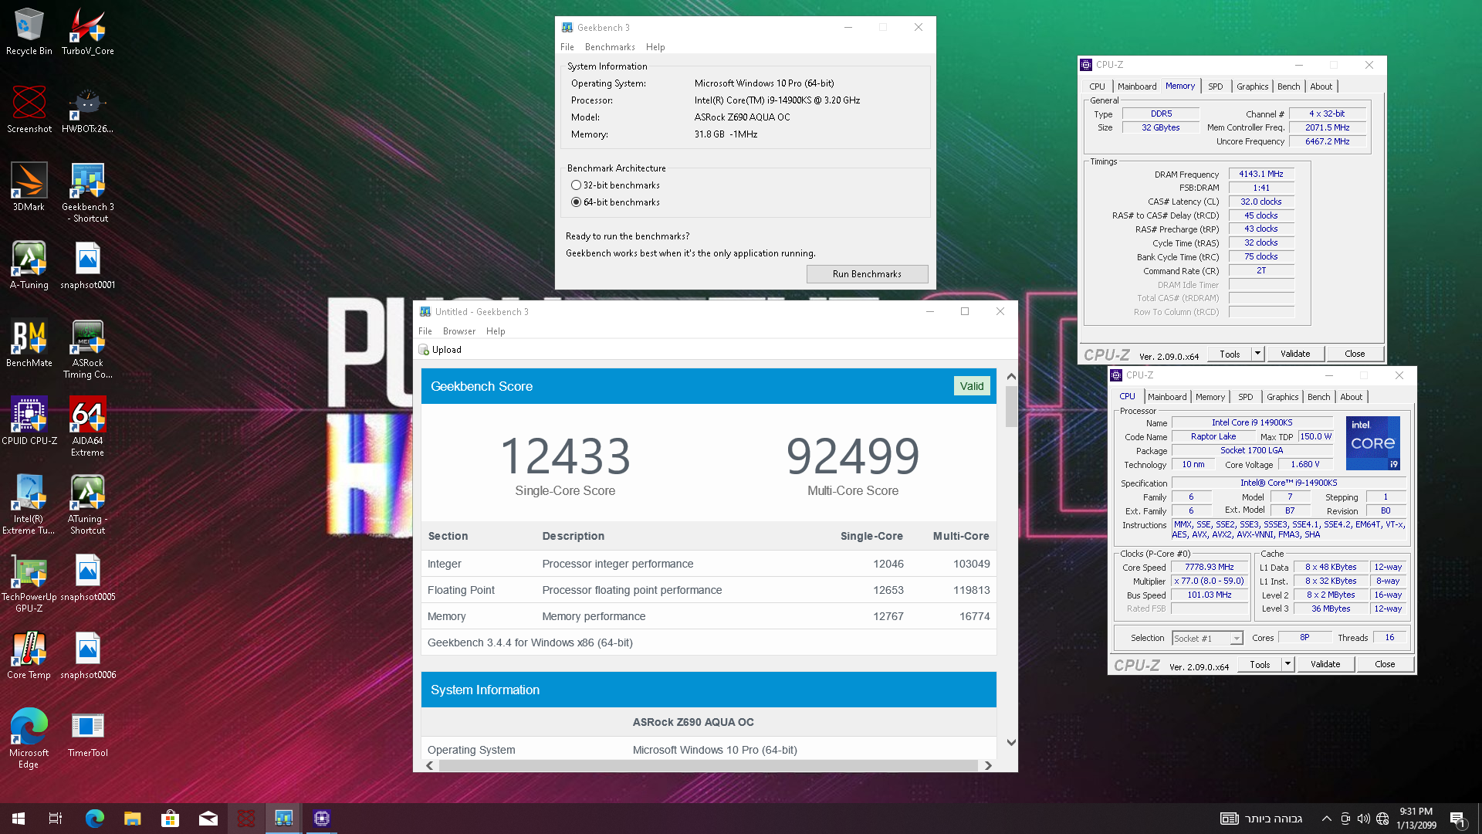The height and width of the screenshot is (834, 1482).
Task: Open File Explorer from taskbar
Action: click(133, 819)
